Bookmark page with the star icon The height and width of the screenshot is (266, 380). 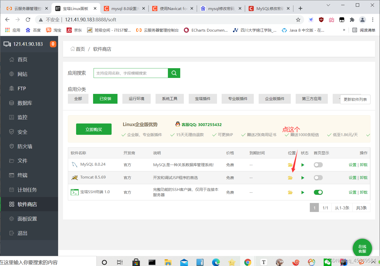click(298, 20)
